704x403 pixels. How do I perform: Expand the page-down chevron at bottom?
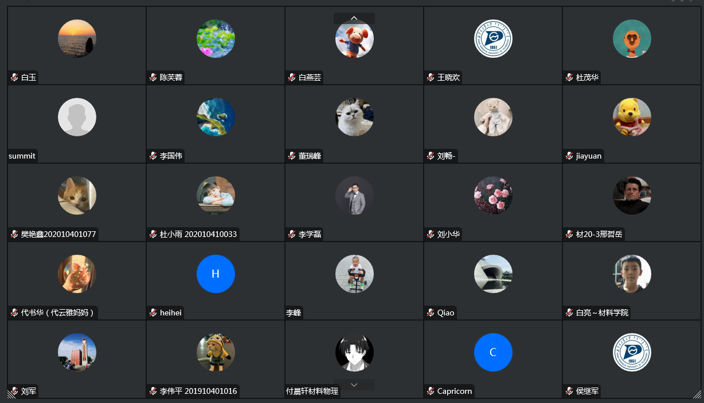click(354, 385)
